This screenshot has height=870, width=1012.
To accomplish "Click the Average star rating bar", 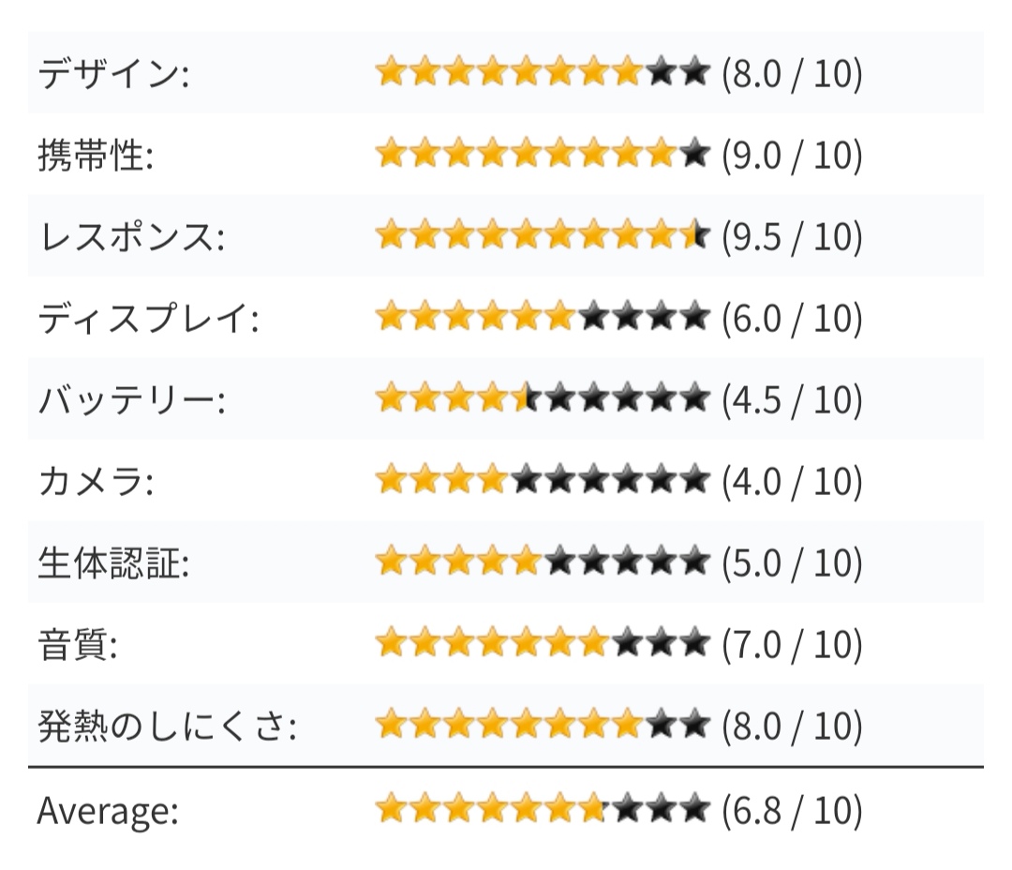I will tap(541, 808).
